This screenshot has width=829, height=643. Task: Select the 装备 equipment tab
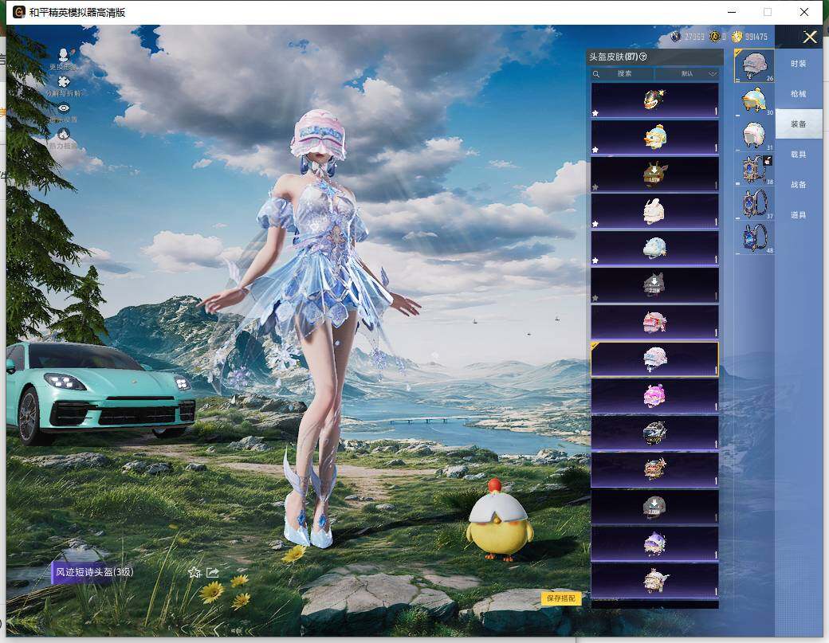[x=799, y=124]
